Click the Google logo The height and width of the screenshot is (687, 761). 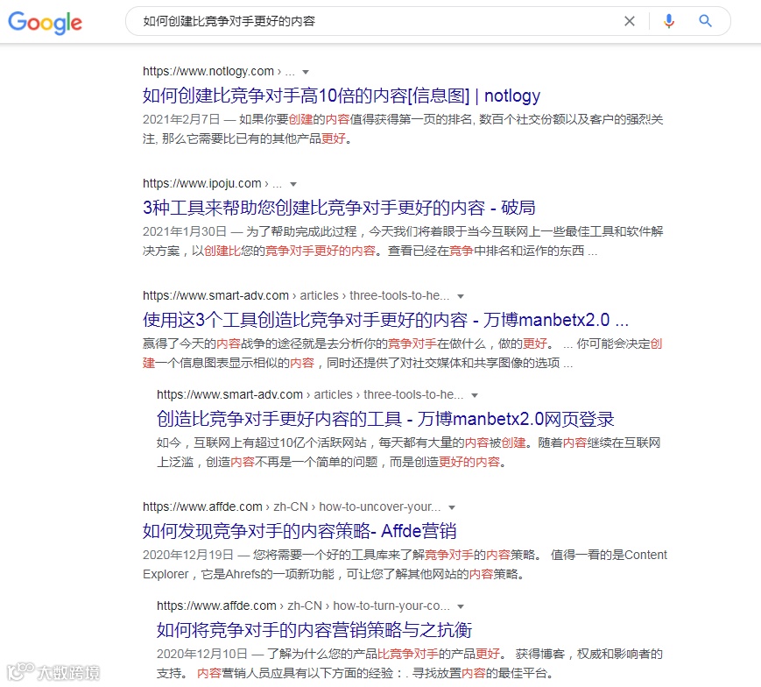point(46,22)
